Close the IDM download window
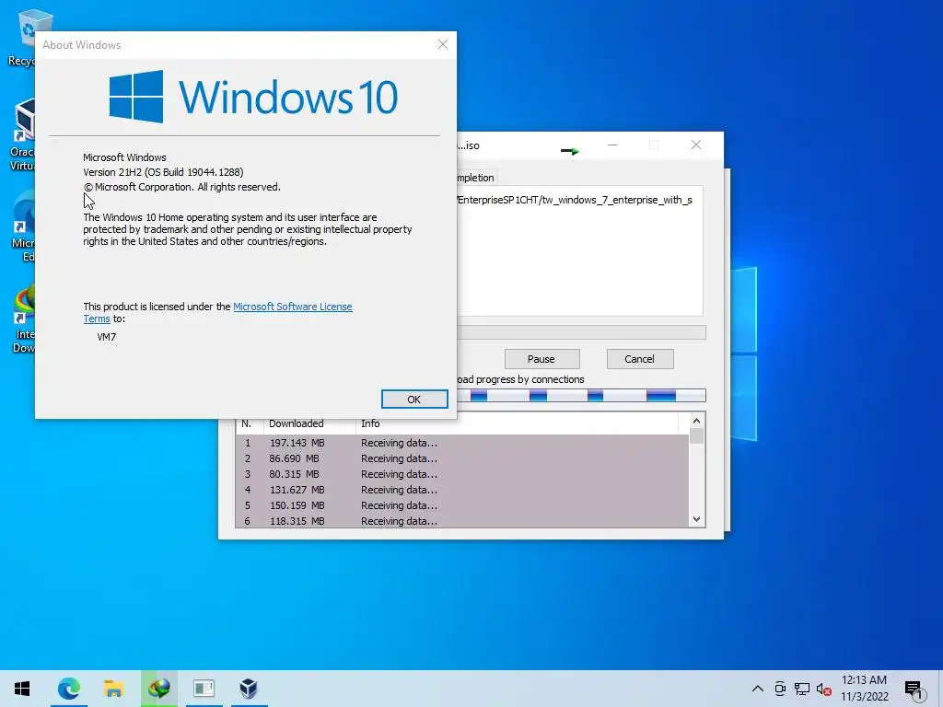 coord(696,145)
